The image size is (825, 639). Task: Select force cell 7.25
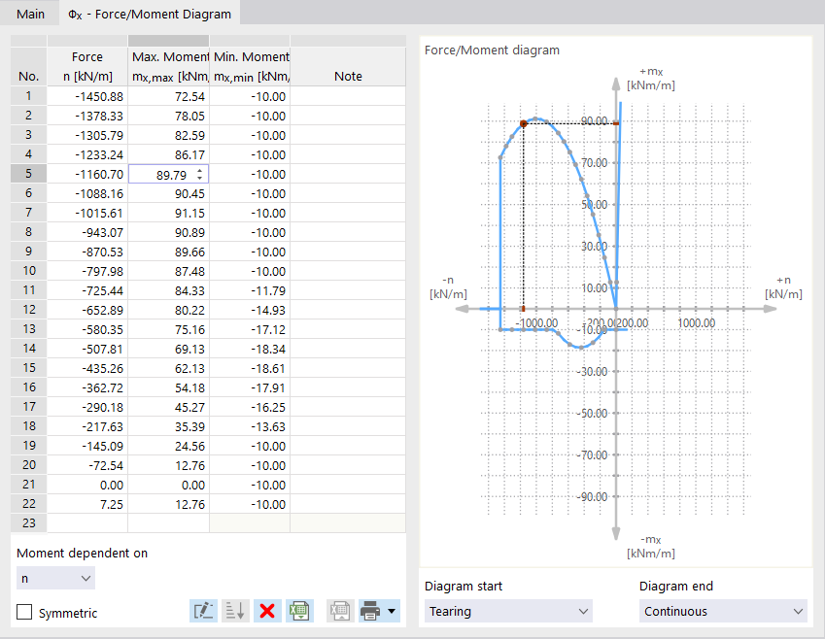87,505
